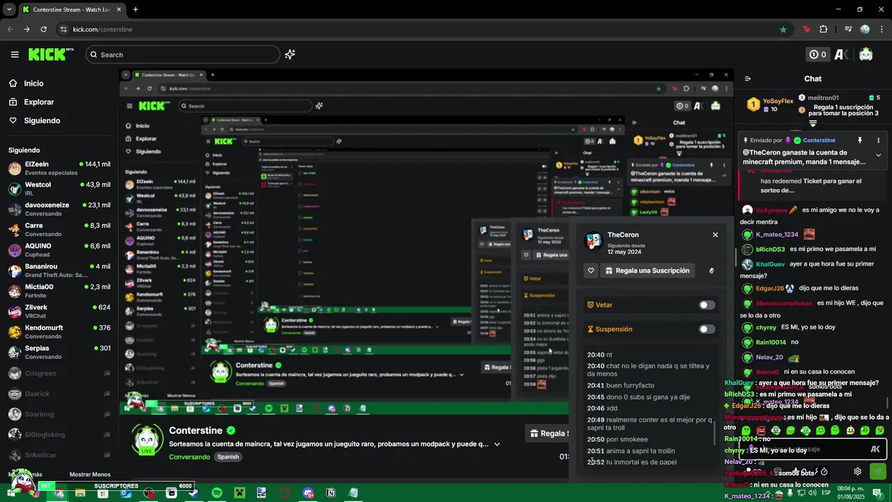Close the TheCeron user card

point(715,235)
